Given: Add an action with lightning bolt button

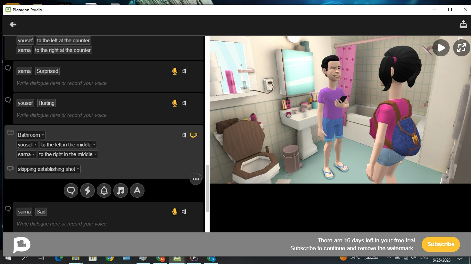Looking at the screenshot, I should click(x=88, y=190).
